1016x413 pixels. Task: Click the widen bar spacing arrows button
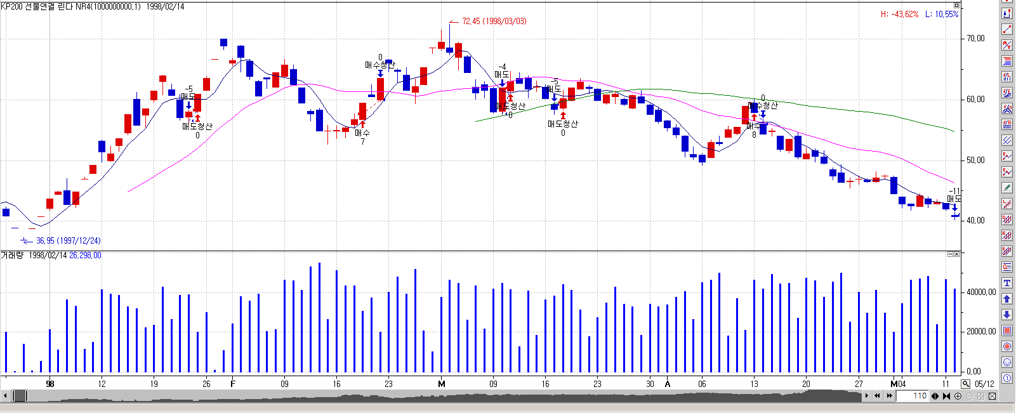pos(935,396)
